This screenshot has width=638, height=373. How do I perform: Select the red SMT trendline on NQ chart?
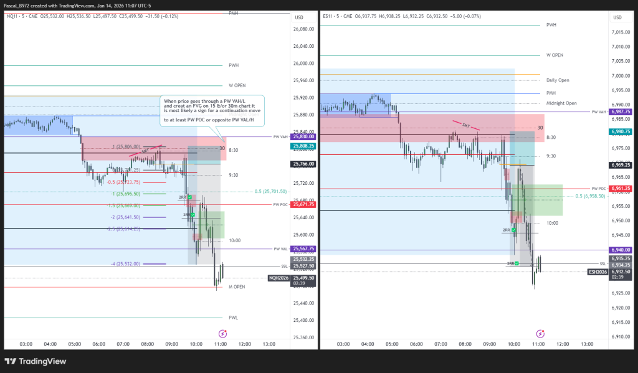153,149
